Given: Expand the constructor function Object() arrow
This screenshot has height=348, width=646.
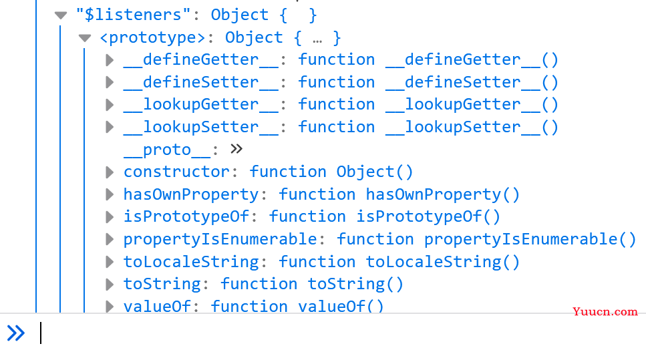Looking at the screenshot, I should [110, 172].
